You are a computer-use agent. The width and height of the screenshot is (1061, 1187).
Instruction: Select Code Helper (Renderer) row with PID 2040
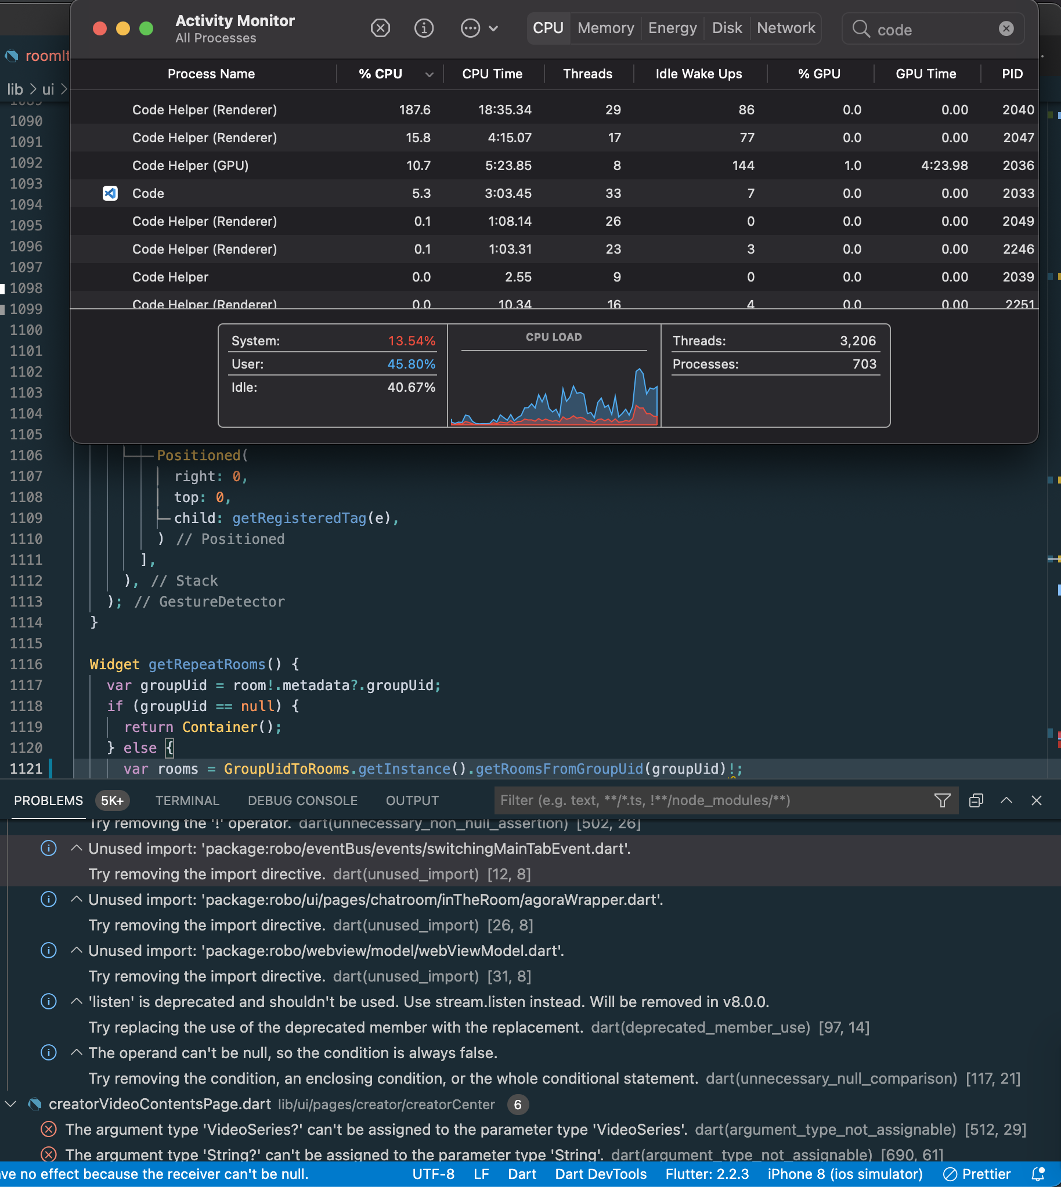[x=554, y=110]
